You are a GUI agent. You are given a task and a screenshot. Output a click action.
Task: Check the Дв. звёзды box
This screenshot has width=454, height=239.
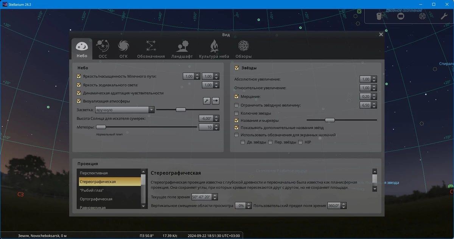(x=243, y=142)
